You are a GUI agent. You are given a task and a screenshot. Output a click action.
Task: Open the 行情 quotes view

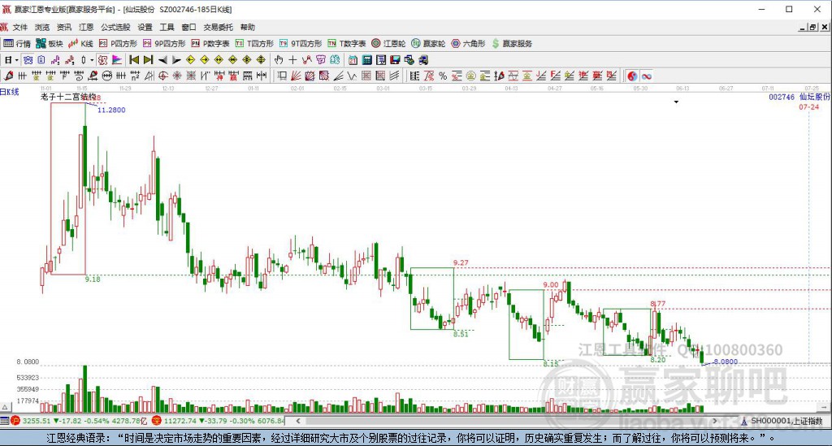[16, 44]
